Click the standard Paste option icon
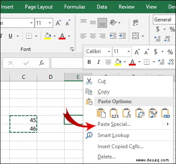 point(101,113)
